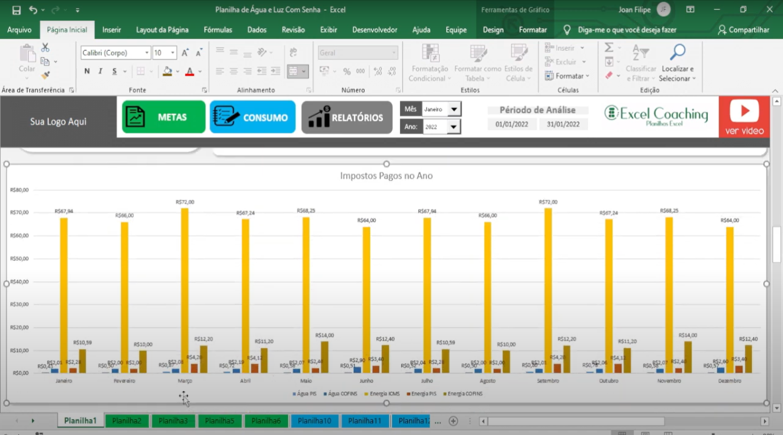
Task: Click the green METAS button
Action: (164, 117)
